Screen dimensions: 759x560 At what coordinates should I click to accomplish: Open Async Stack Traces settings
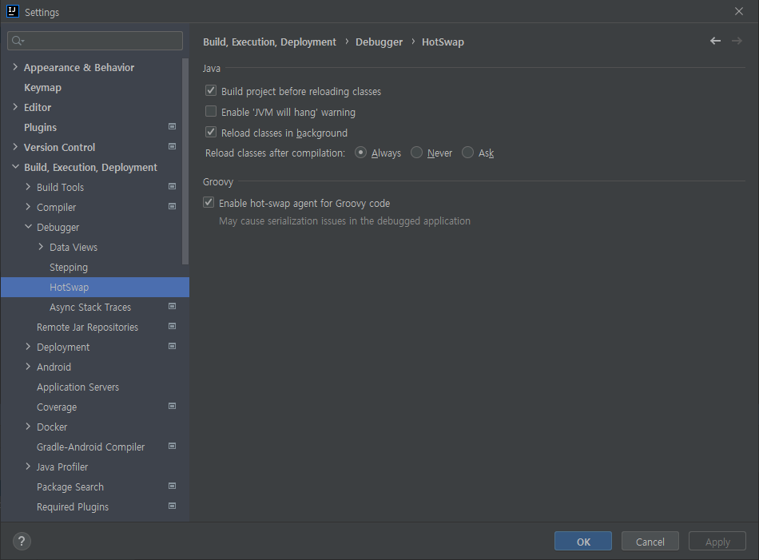pos(90,308)
